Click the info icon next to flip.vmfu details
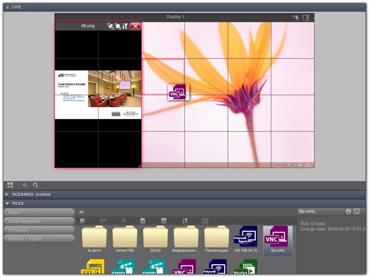This screenshot has width=369, height=277. click(348, 212)
